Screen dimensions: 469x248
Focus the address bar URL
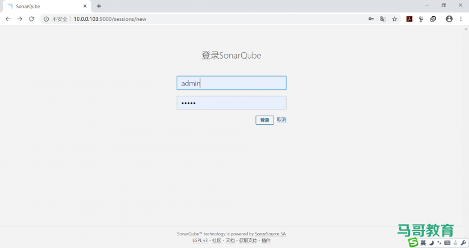tap(110, 19)
